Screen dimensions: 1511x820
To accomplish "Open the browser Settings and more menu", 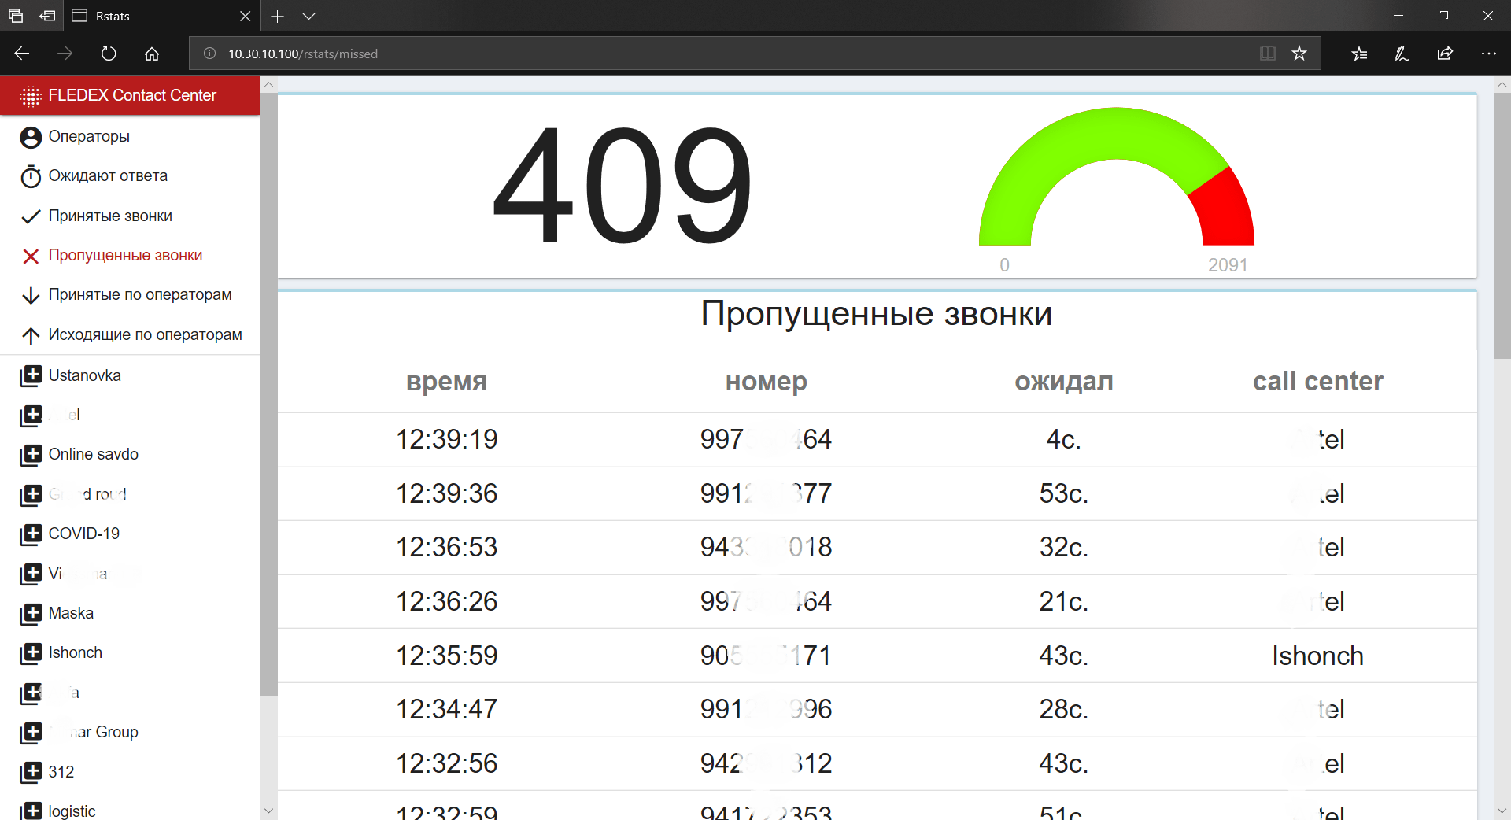I will tap(1488, 54).
